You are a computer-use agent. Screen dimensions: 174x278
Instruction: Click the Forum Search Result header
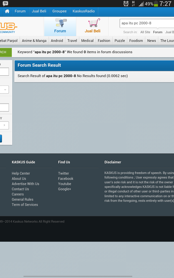(x=94, y=65)
